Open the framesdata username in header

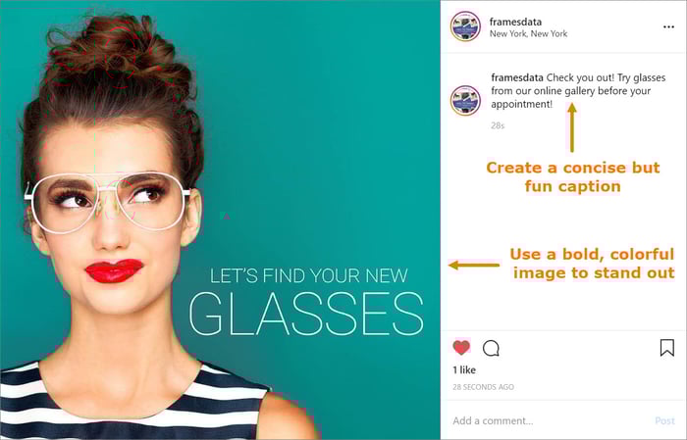click(515, 22)
